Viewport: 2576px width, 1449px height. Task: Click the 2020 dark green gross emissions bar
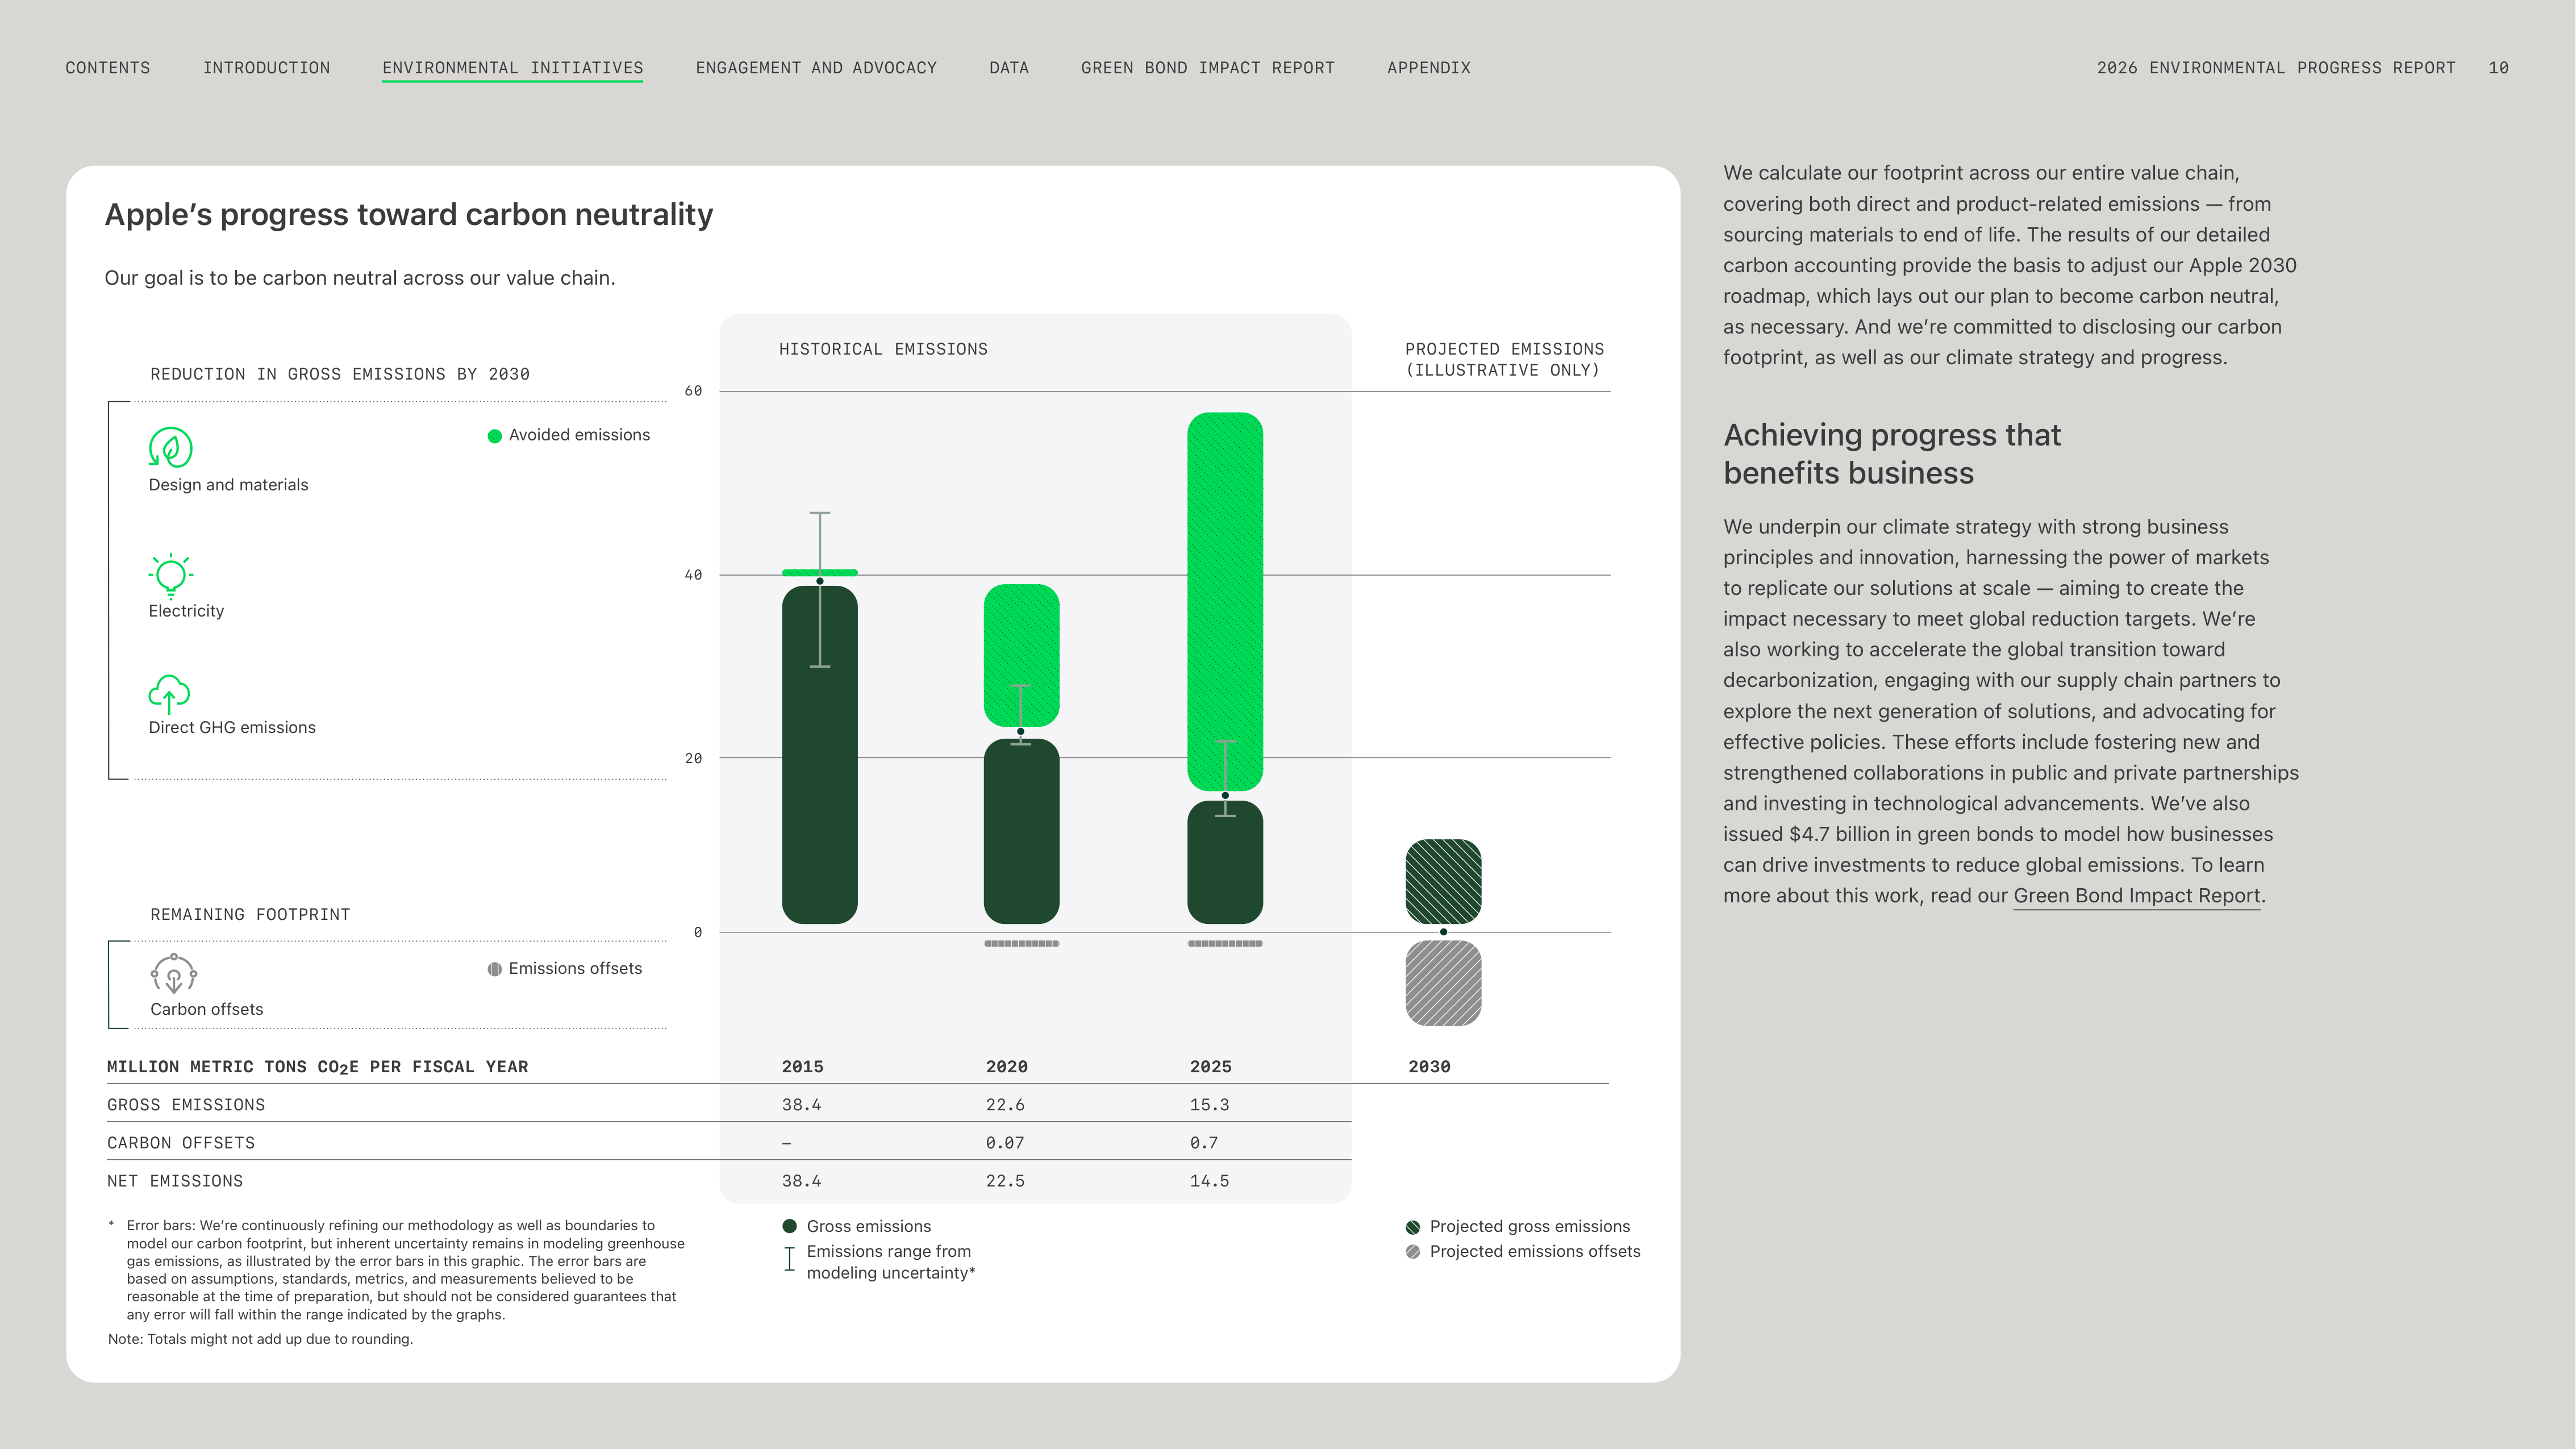tap(1021, 831)
